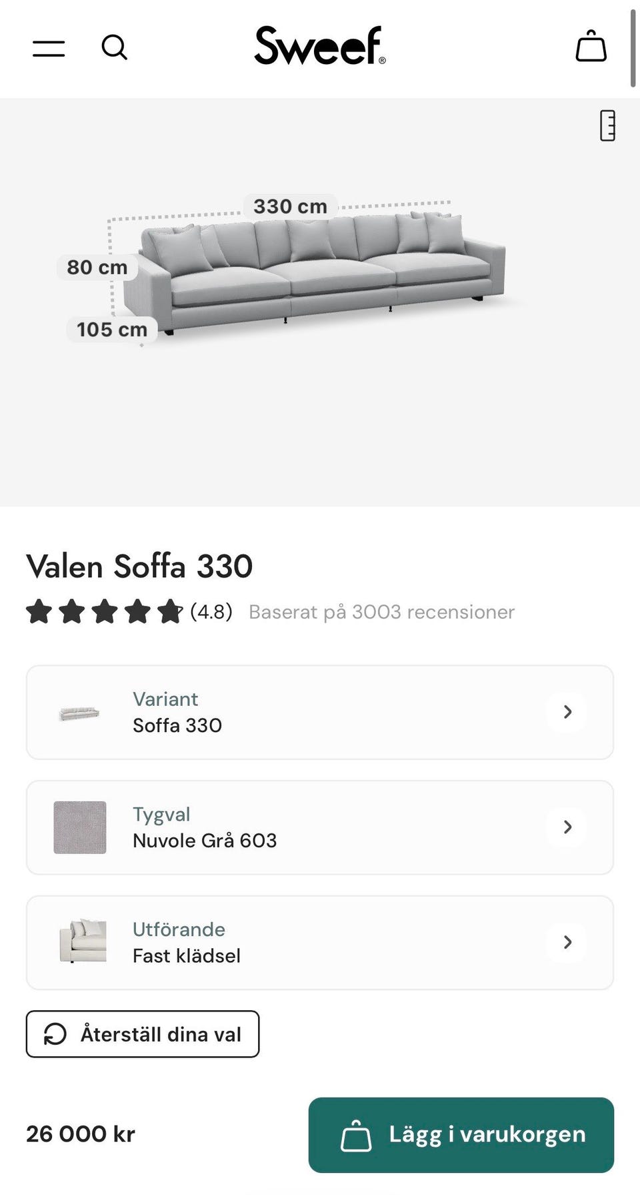Expand the Tygval chevron arrow
640x1195 pixels.
point(567,827)
